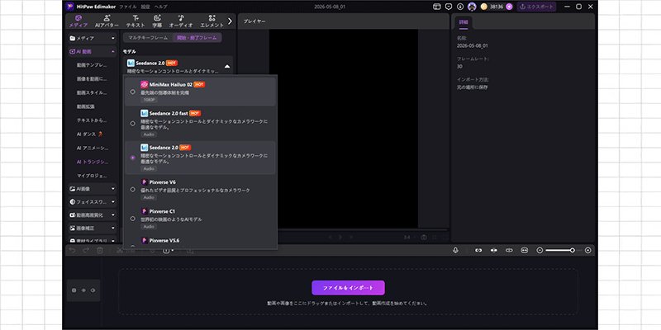This screenshot has width=661, height=330.
Task: Click the エクスポート button
Action: [x=536, y=7]
